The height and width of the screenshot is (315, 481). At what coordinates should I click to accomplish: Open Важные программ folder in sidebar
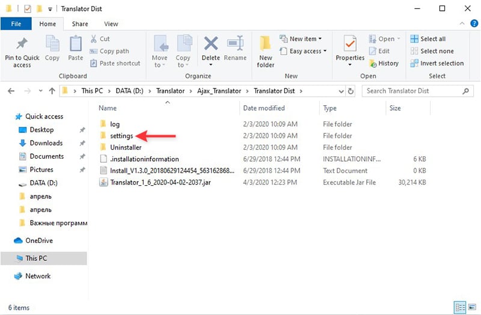tap(58, 223)
